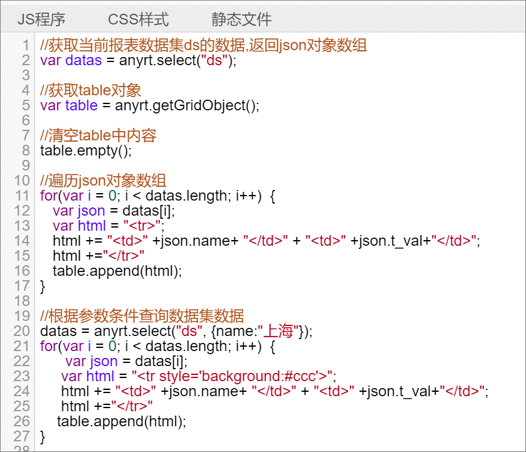Place cursor on table.empty() line
526x452 pixels.
click(x=86, y=151)
